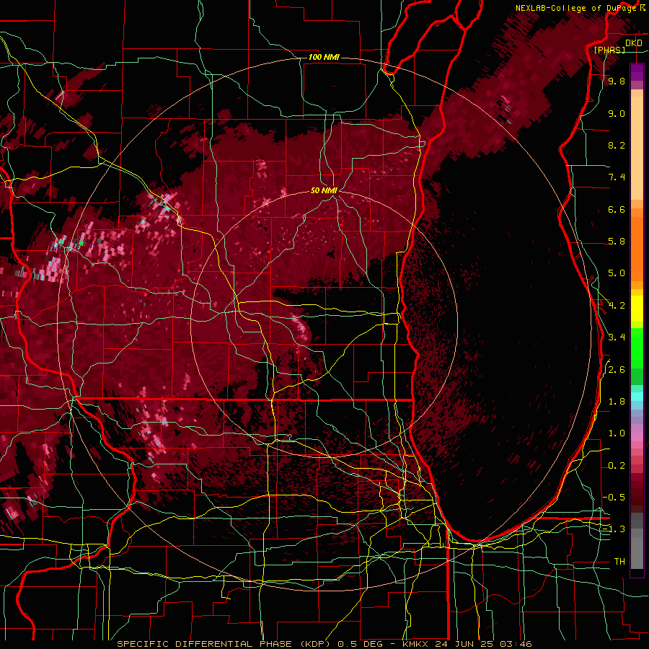Select the 1.8 value on the color scale
Image resolution: width=649 pixels, height=649 pixels.
(x=617, y=402)
